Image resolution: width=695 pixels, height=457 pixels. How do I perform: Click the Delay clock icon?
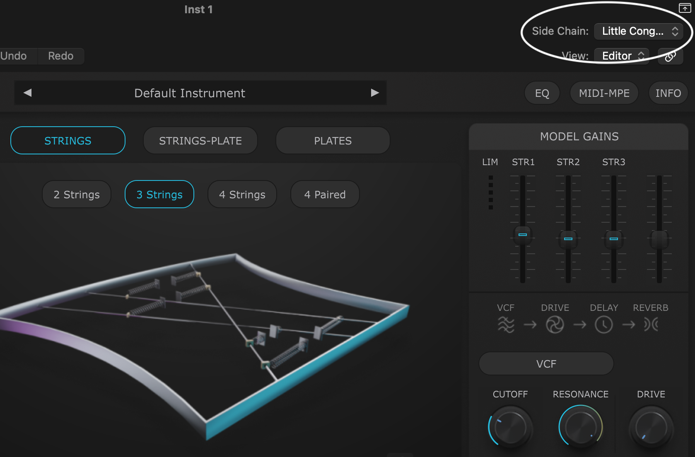click(603, 325)
